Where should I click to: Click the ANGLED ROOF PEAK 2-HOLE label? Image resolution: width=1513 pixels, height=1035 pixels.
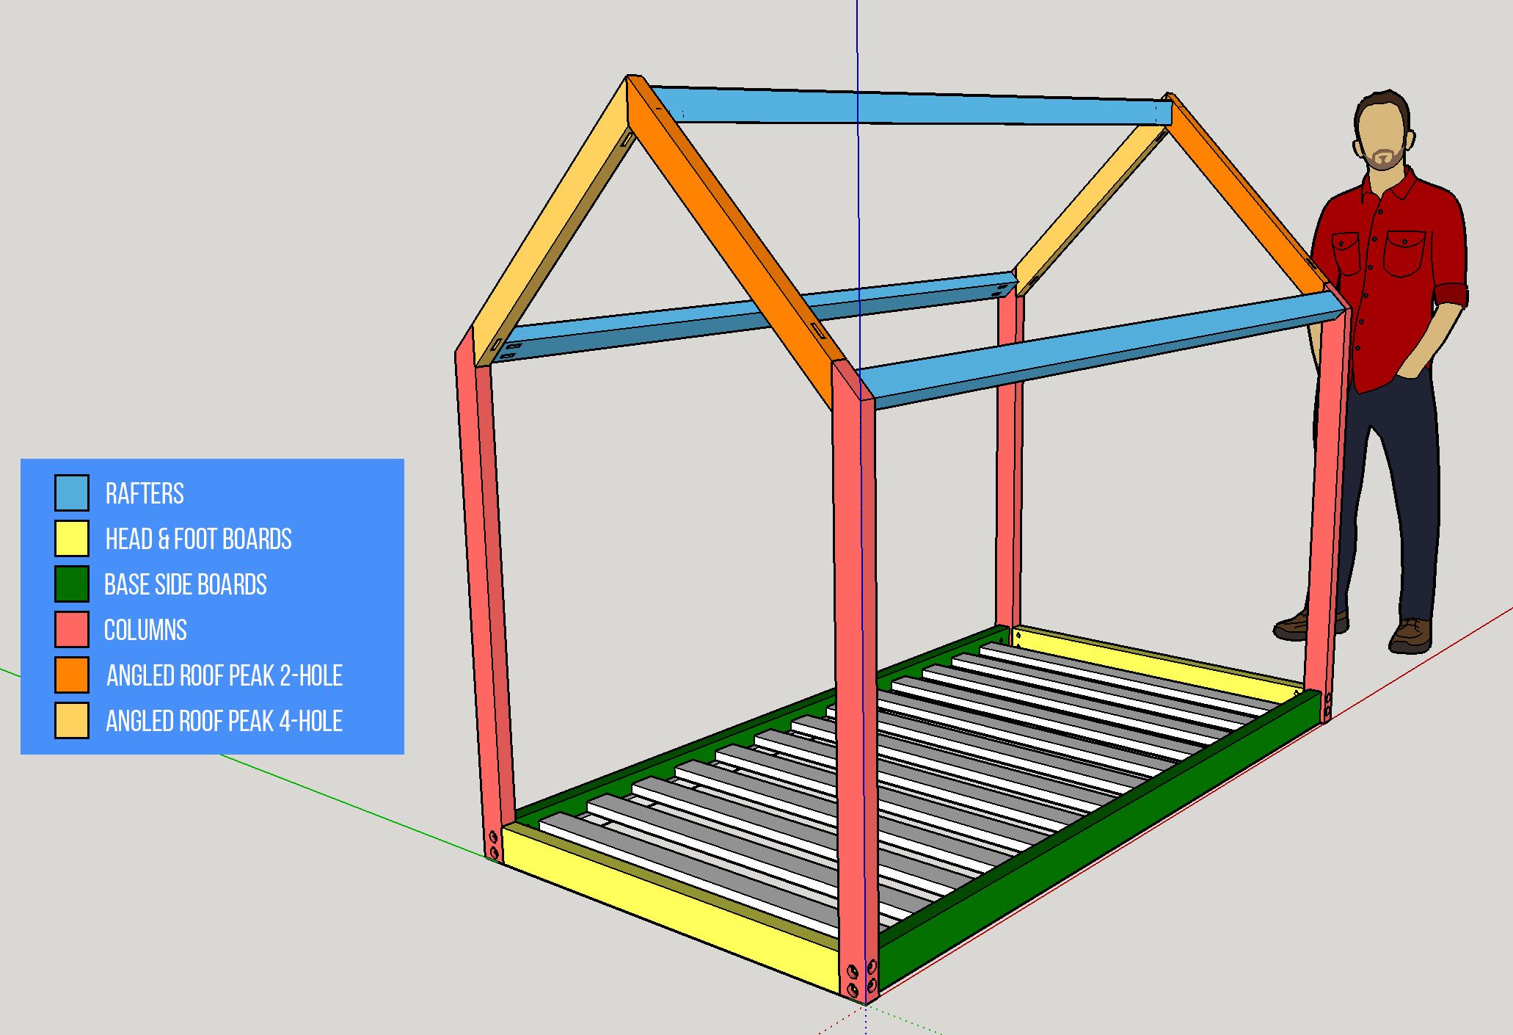point(224,676)
